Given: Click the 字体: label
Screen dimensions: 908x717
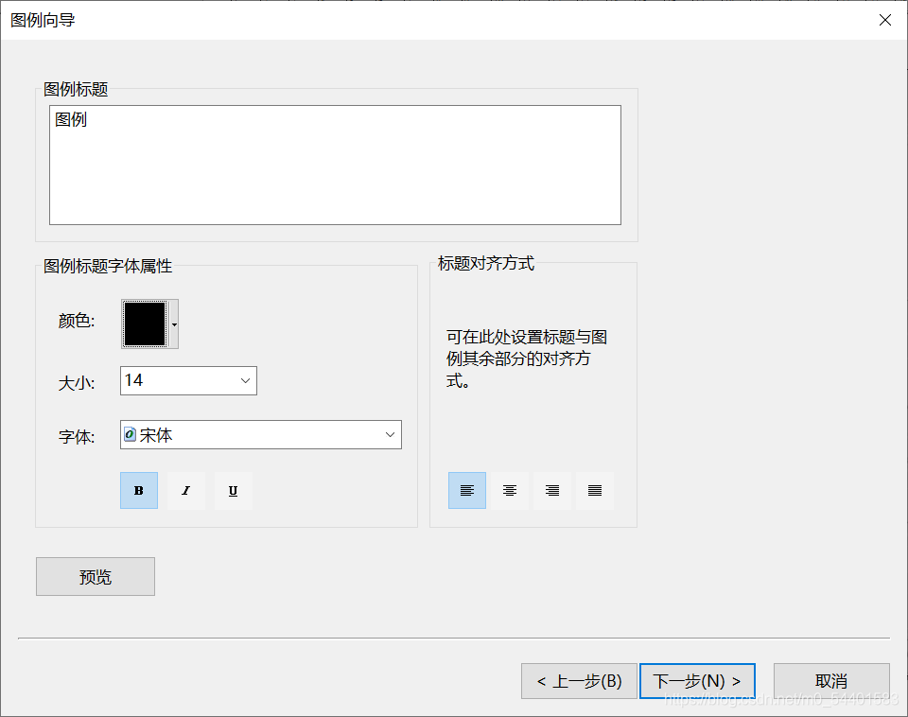Looking at the screenshot, I should pyautogui.click(x=77, y=436).
